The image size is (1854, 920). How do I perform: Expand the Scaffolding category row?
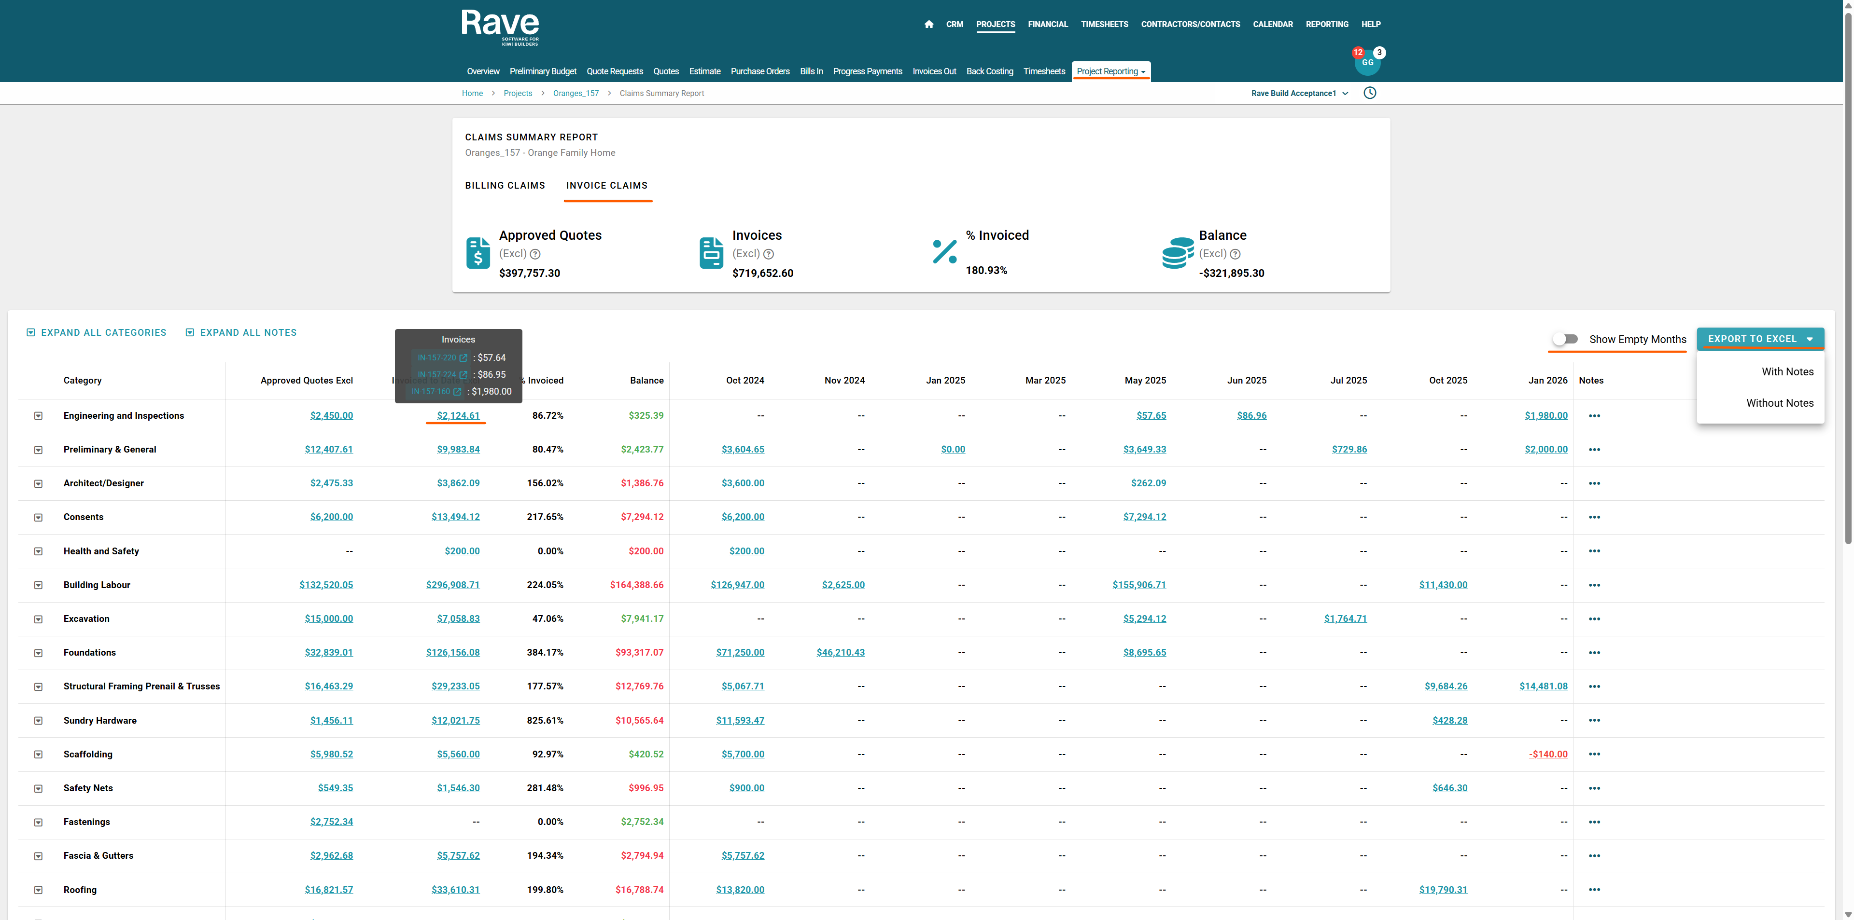click(38, 755)
